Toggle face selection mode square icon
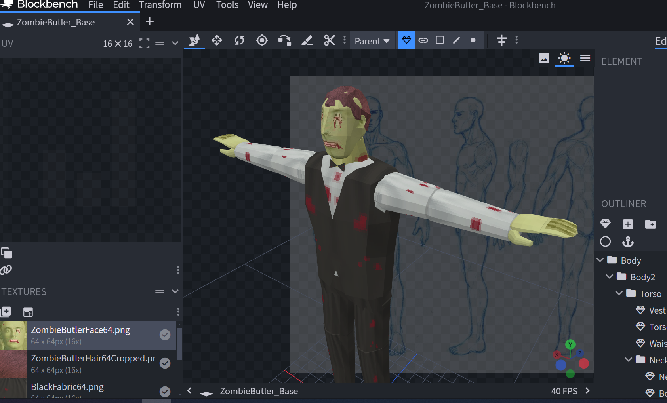Screen dimensions: 667x403 click(440, 40)
